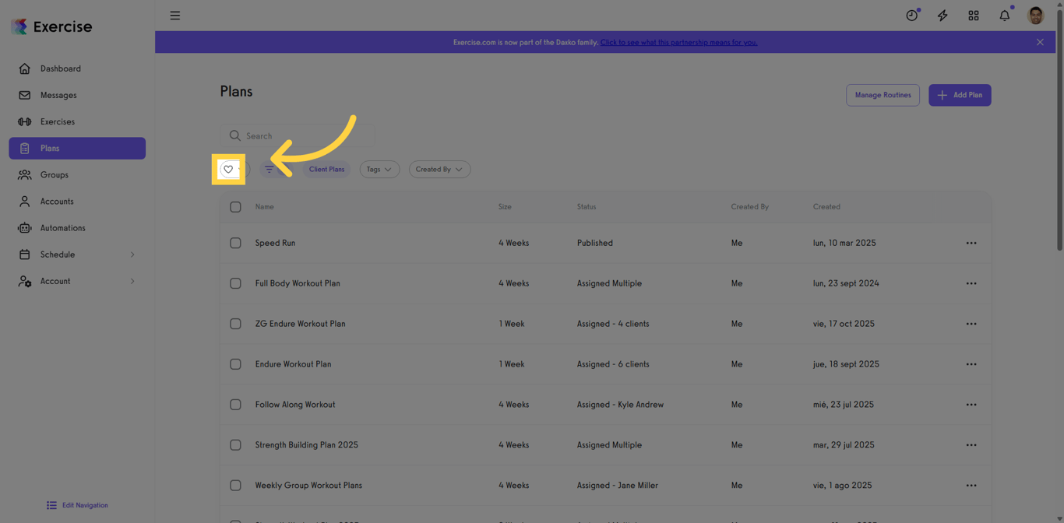Viewport: 1064px width, 523px height.
Task: Open the notifications bell
Action: tap(1005, 16)
